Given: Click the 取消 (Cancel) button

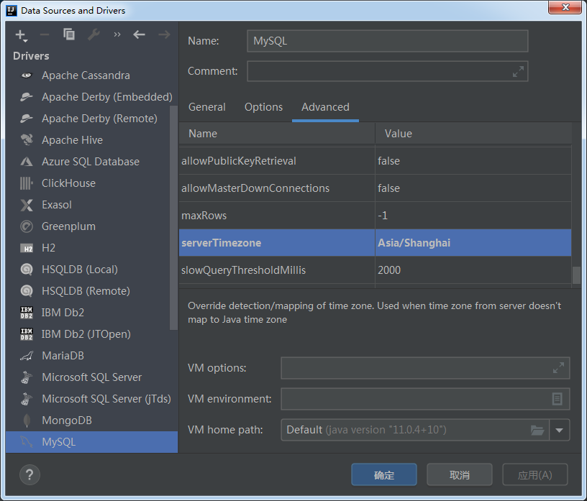Looking at the screenshot, I should click(460, 475).
